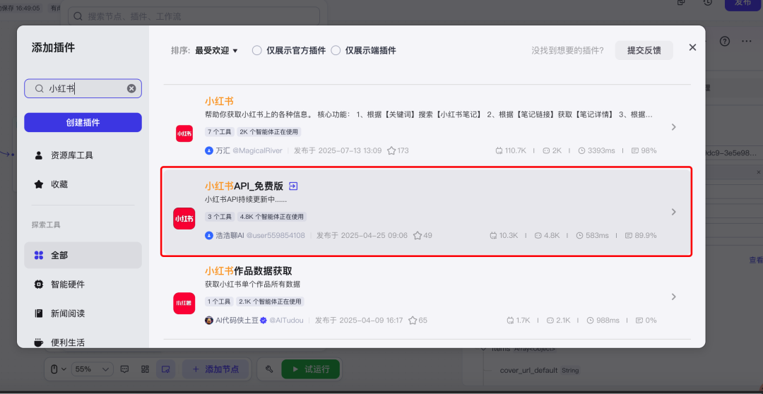Image resolution: width=763 pixels, height=394 pixels.
Task: Expand the 小红书 plugin row chevron
Action: point(674,127)
